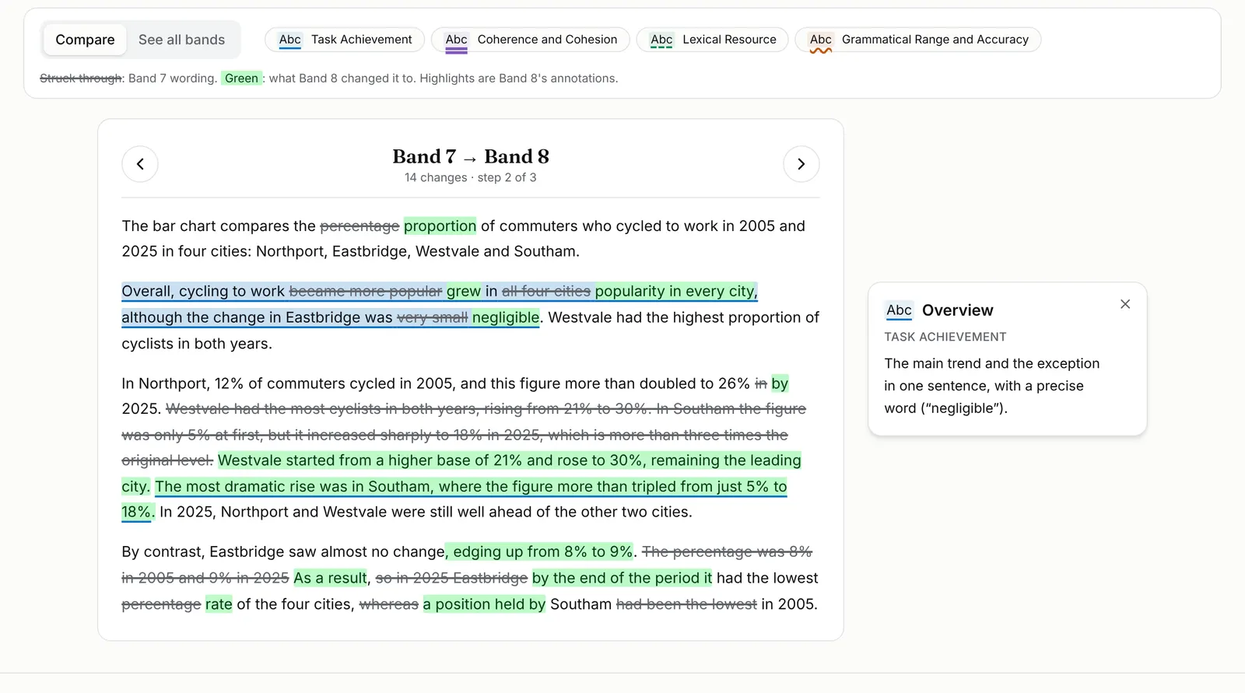Click the Abc icon for Lexical Resource
The height and width of the screenshot is (693, 1245).
click(x=662, y=40)
